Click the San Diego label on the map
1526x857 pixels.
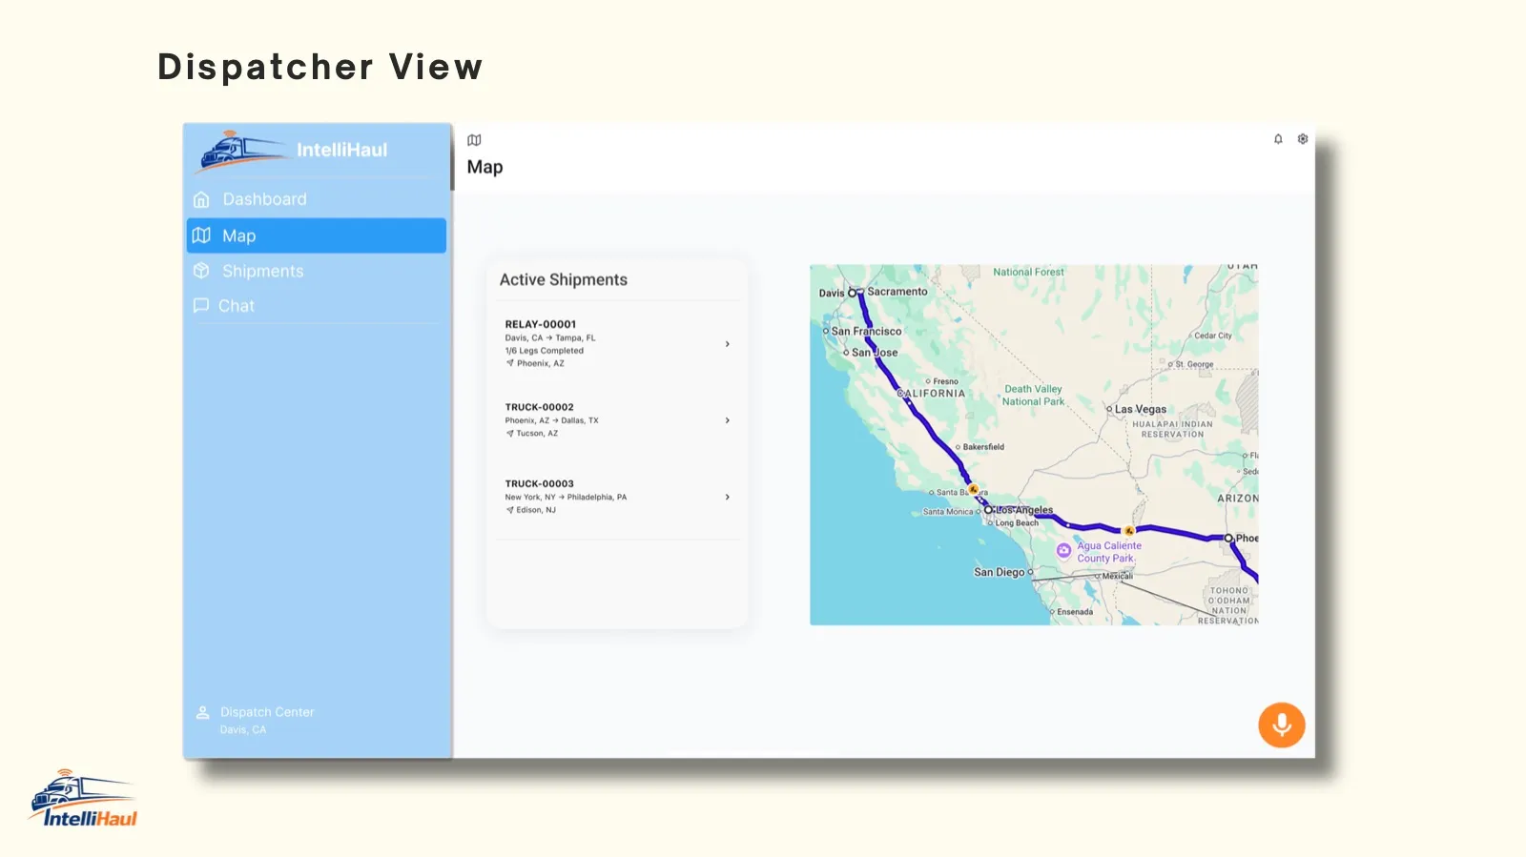click(x=1000, y=572)
